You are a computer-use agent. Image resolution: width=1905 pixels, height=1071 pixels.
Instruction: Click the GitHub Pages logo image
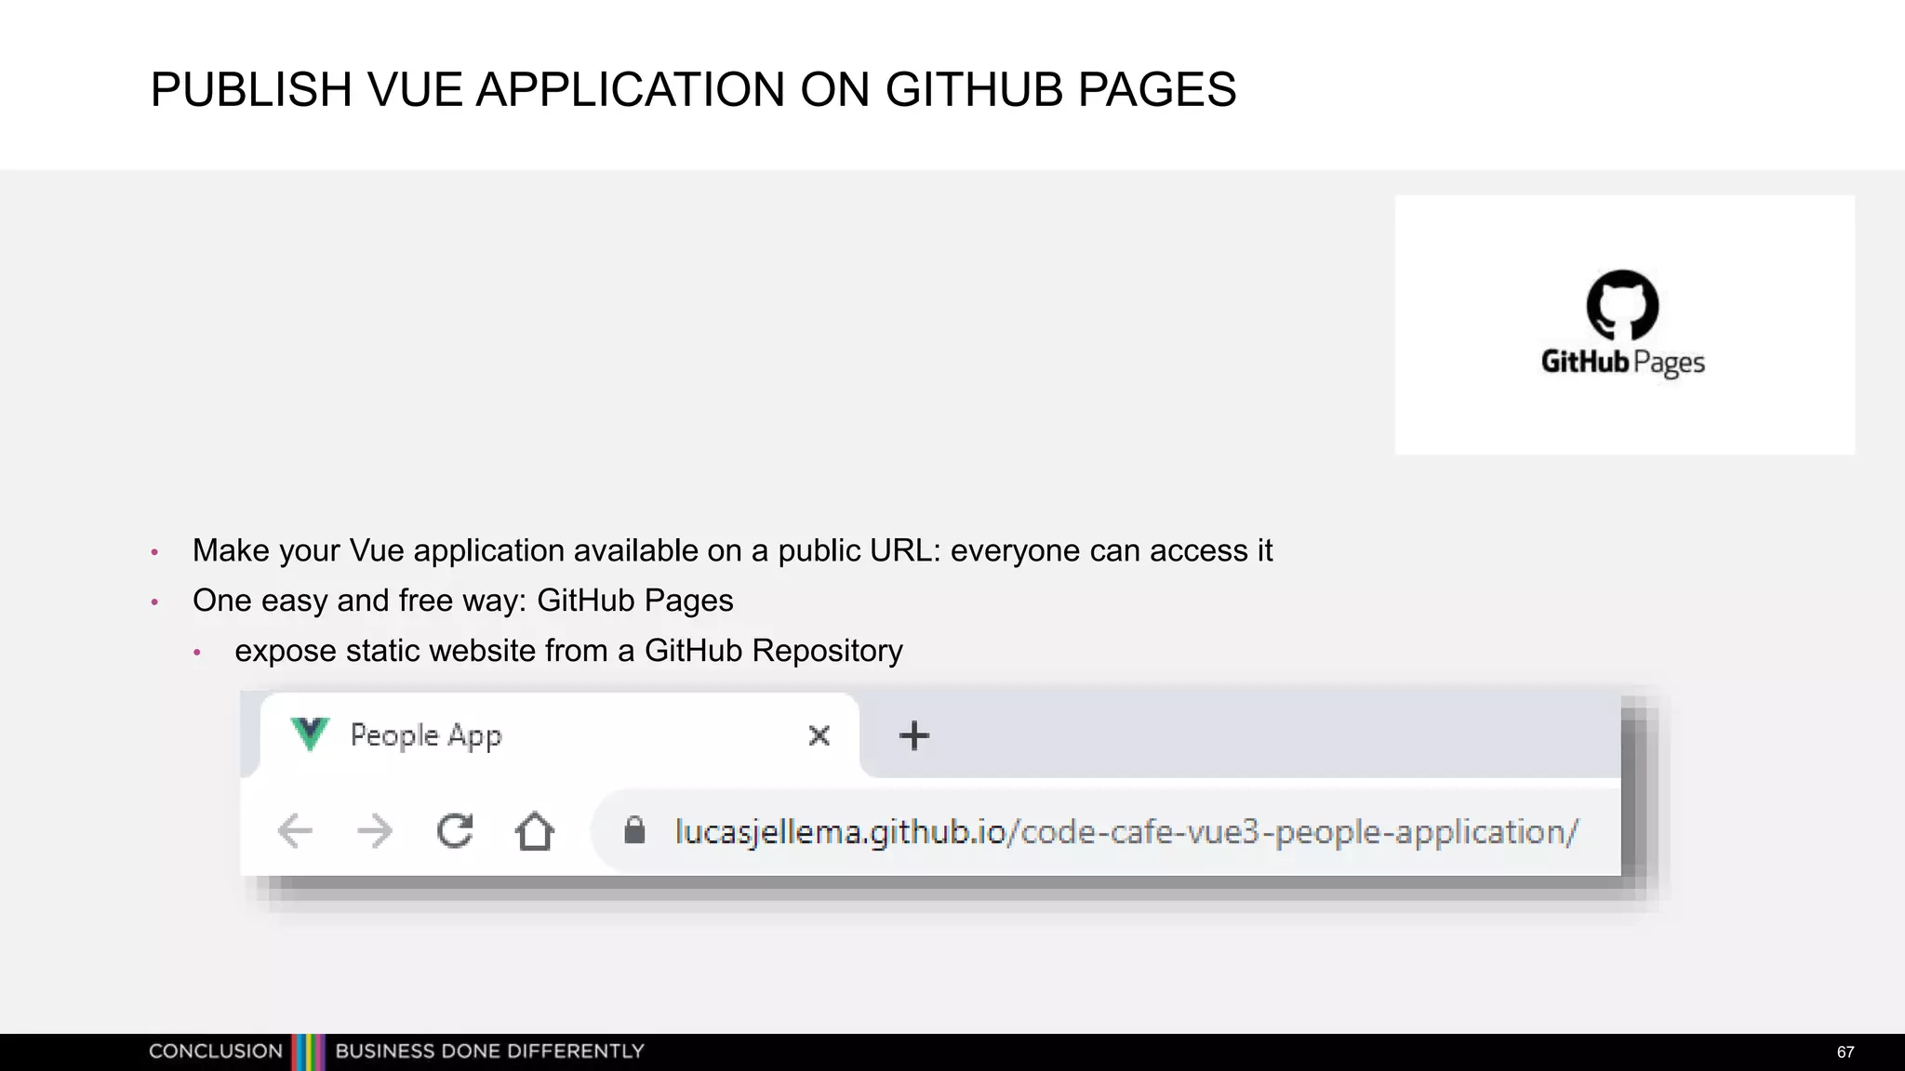coord(1623,324)
